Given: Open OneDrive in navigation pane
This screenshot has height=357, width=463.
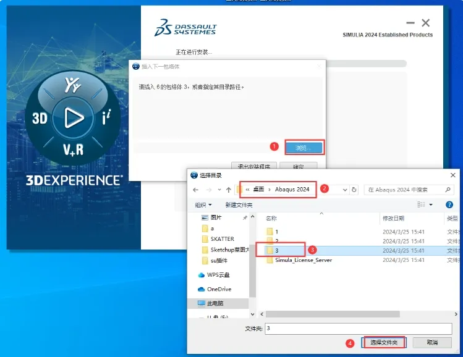Looking at the screenshot, I should click(x=219, y=289).
